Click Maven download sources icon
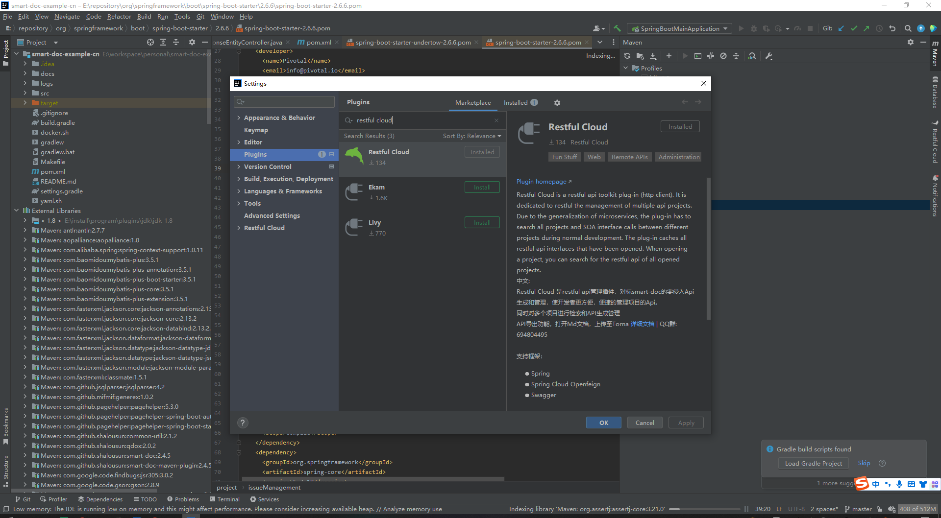Viewport: 941px width, 518px height. 653,56
